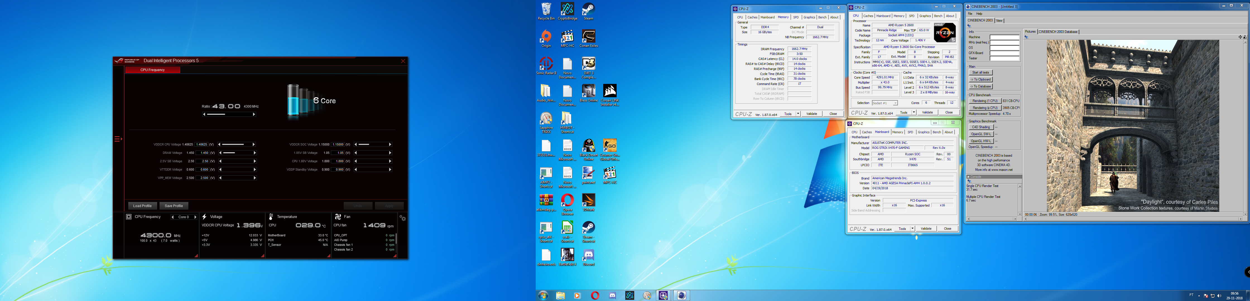
Task: Click the Temperature thermometer icon
Action: click(x=271, y=217)
